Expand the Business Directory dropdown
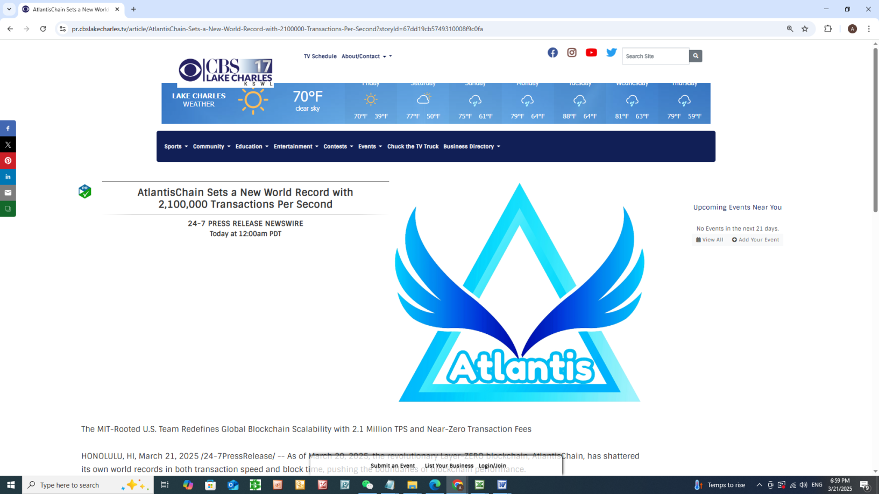The width and height of the screenshot is (879, 494). pyautogui.click(x=471, y=146)
